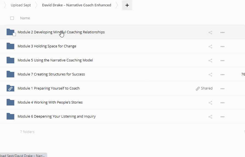
Task: Click the Module 1 shared-link folder icon
Action: coord(10,88)
